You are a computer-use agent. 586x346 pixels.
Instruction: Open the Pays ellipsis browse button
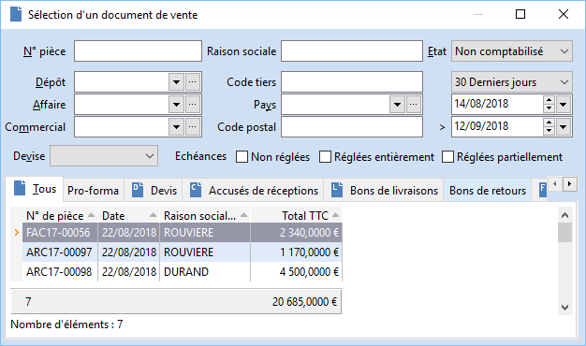414,105
